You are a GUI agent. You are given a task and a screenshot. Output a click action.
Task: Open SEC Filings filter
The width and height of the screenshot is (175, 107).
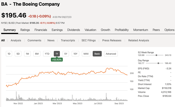click(x=89, y=41)
